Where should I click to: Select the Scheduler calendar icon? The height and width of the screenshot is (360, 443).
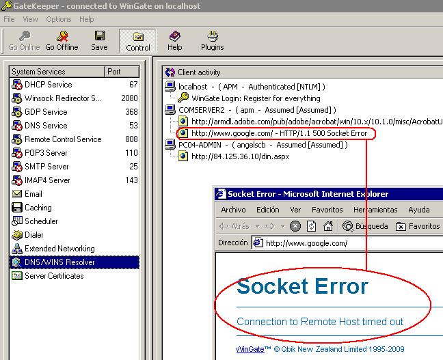click(17, 221)
